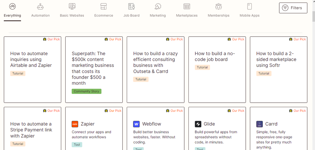Open the Superpath $500k content marketing story
This screenshot has width=315, height=150.
click(x=93, y=68)
